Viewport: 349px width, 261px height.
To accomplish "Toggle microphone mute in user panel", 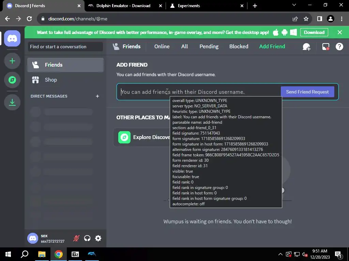I will point(76,238).
